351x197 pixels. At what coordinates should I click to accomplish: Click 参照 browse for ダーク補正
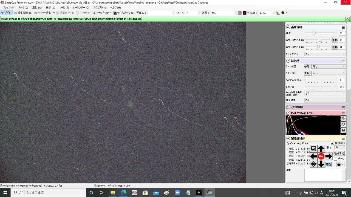307,66
